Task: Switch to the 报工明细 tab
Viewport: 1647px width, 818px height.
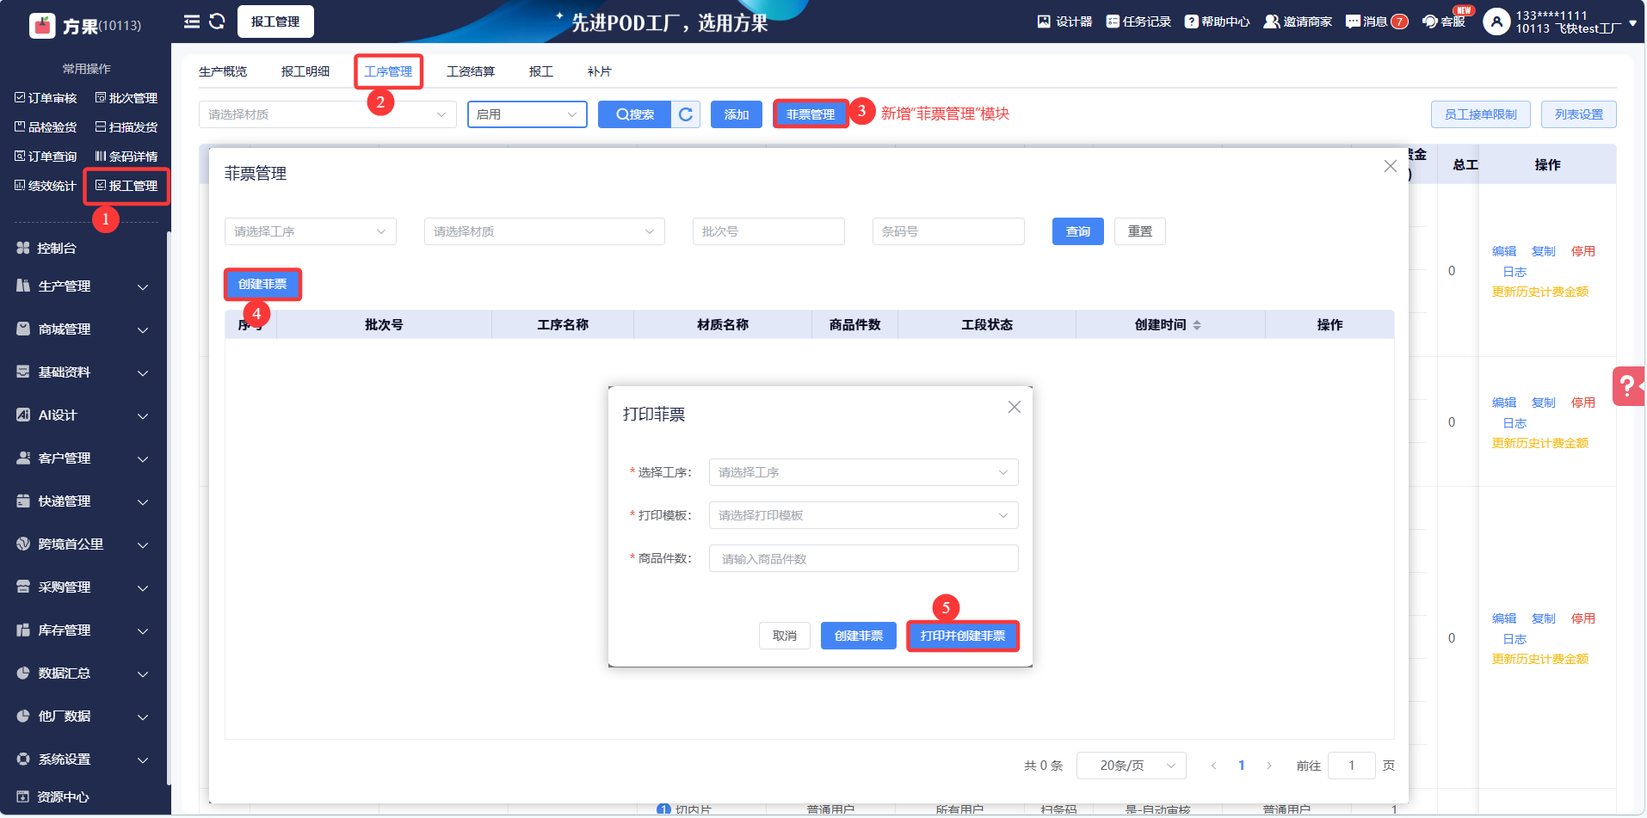Action: pos(305,71)
